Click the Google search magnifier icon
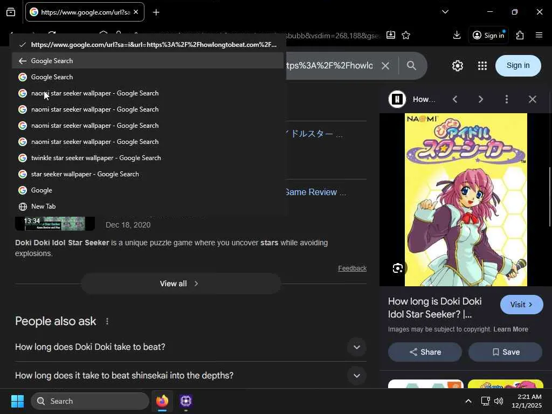This screenshot has height=414, width=552. [411, 65]
